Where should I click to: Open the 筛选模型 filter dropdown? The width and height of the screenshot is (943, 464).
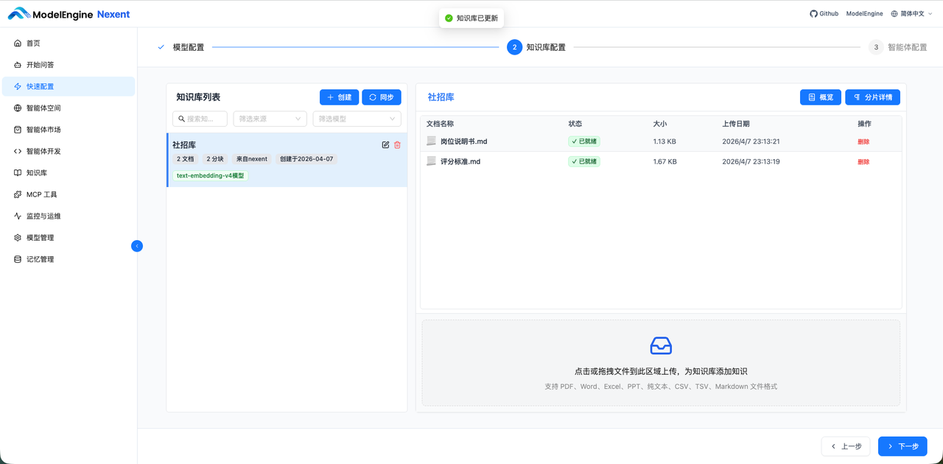pos(357,118)
